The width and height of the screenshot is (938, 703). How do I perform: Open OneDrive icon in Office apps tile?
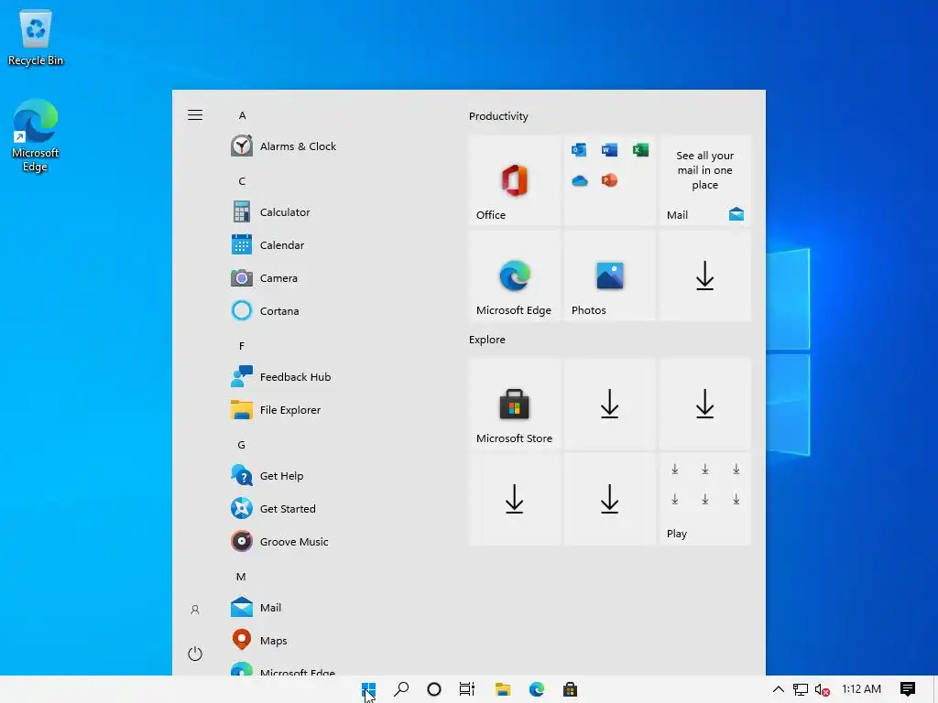pyautogui.click(x=579, y=180)
